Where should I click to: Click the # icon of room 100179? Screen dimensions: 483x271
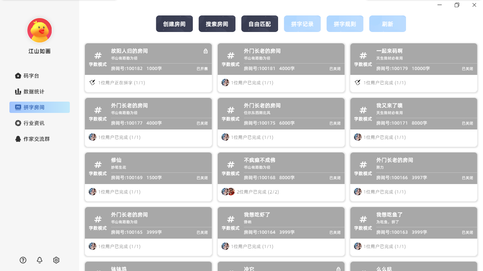363,56
